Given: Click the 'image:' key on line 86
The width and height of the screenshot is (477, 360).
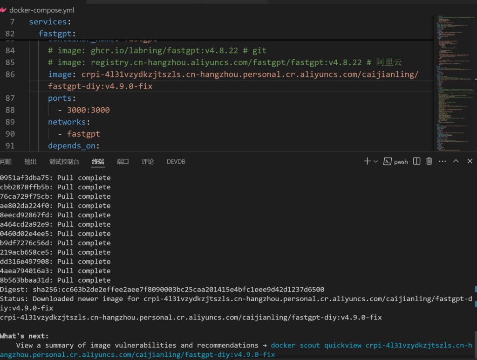Looking at the screenshot, I should (x=62, y=74).
